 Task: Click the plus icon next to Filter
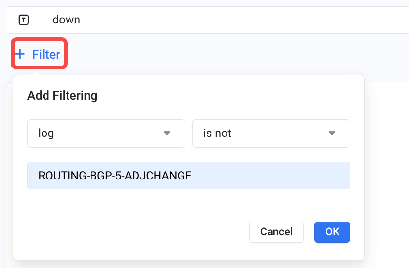point(20,54)
